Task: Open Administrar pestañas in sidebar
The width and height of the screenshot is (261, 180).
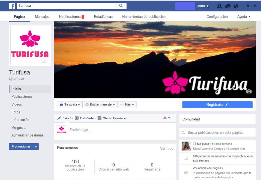Action: (27, 135)
